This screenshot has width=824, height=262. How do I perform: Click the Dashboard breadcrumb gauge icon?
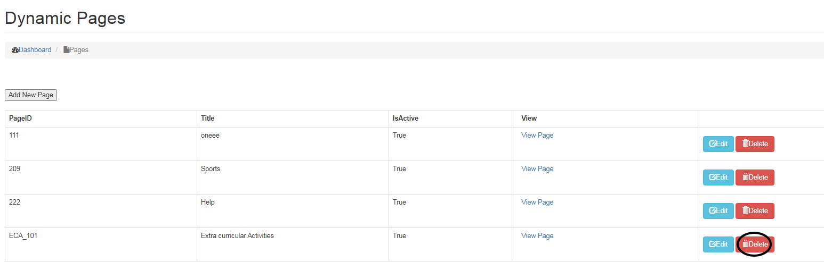[x=15, y=50]
